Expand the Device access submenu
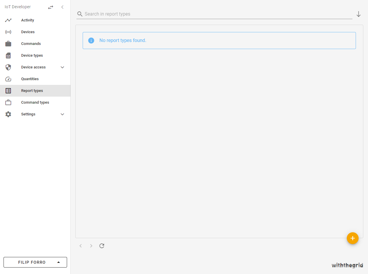 [x=62, y=67]
